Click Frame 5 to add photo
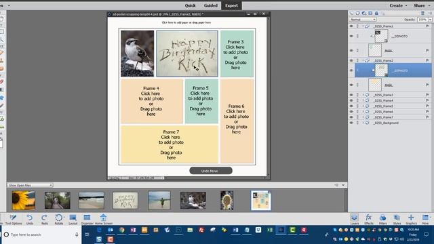Image resolution: width=434 pixels, height=244 pixels. coord(201,101)
